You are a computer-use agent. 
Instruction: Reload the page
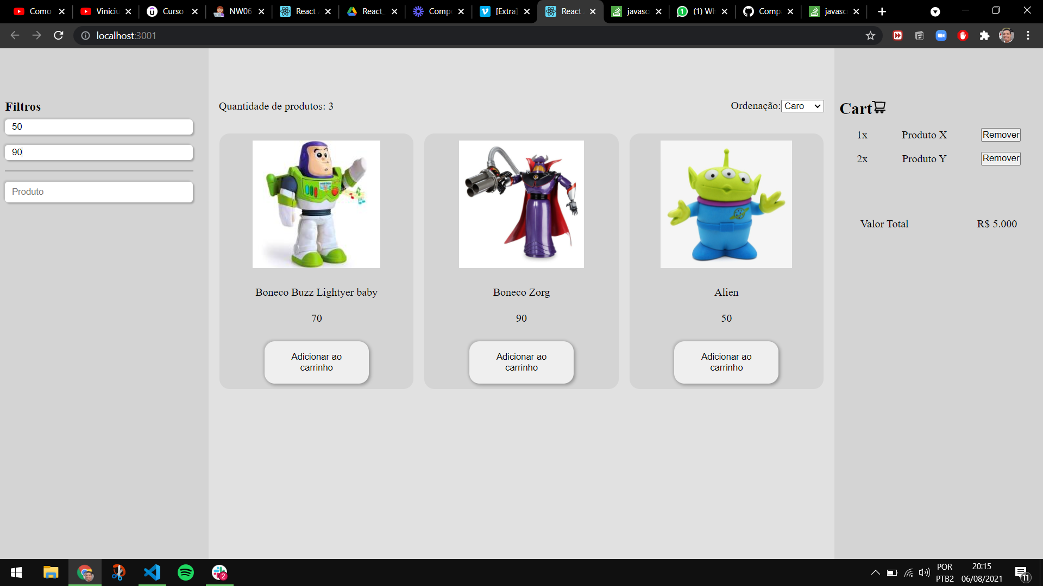coord(59,36)
